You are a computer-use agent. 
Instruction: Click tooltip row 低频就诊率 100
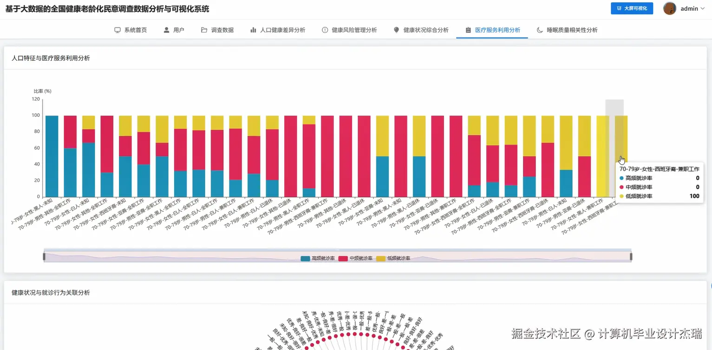(x=660, y=196)
